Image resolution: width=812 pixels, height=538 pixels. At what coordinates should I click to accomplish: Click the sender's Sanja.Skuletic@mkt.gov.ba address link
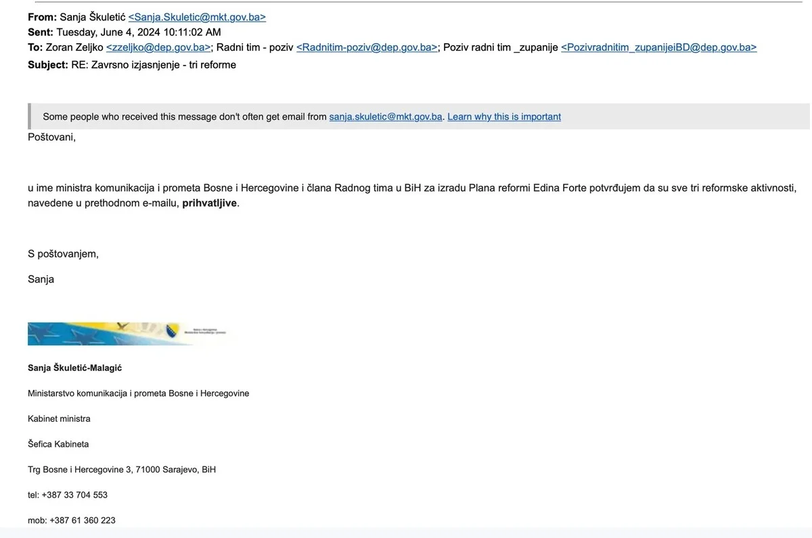[x=197, y=17]
